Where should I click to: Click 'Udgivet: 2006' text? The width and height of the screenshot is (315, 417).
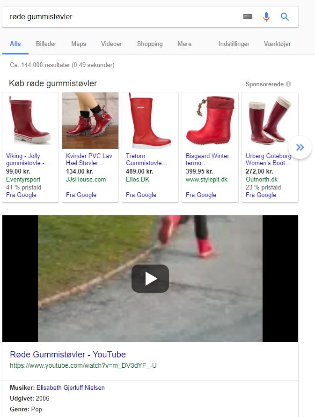point(30,398)
